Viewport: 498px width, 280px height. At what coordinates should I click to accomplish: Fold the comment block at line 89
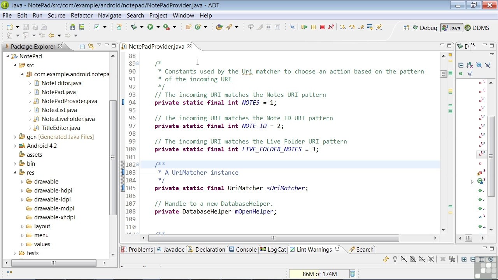coord(137,63)
